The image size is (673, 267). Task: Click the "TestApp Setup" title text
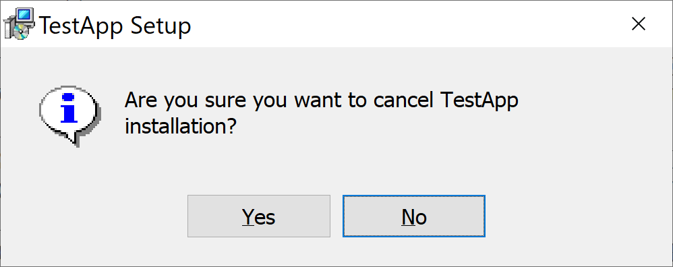pyautogui.click(x=115, y=26)
